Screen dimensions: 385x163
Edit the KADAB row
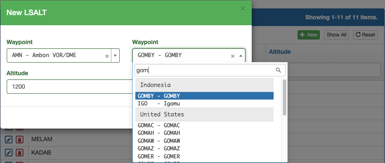click(8, 152)
